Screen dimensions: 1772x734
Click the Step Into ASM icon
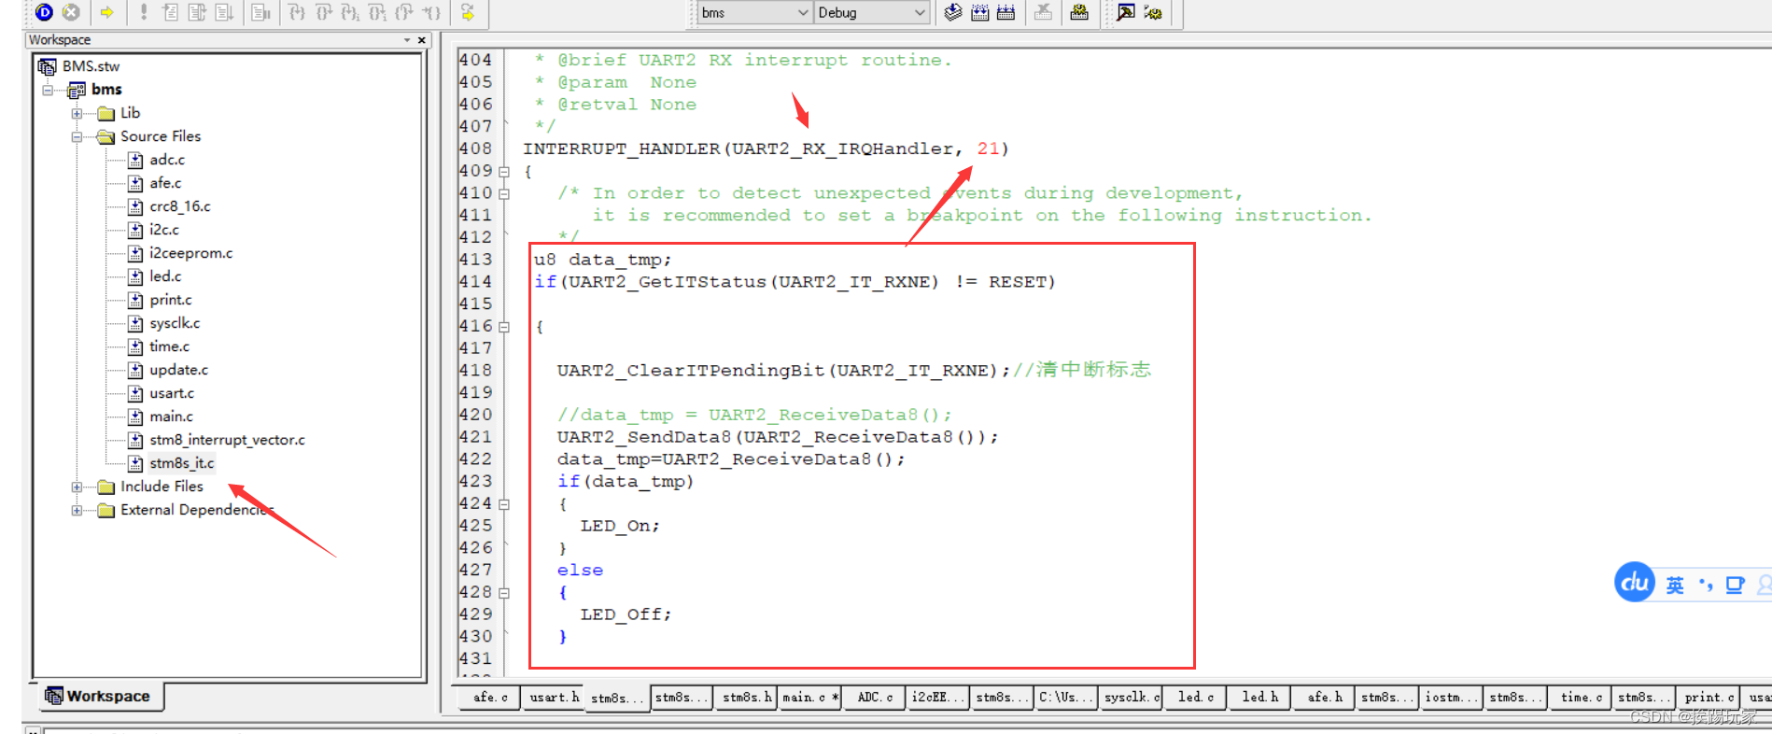coord(350,12)
